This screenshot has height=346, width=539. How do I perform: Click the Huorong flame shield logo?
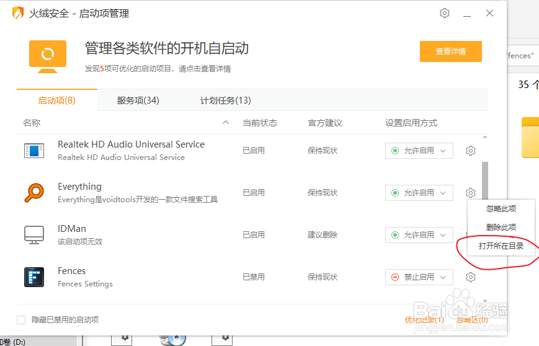[18, 13]
